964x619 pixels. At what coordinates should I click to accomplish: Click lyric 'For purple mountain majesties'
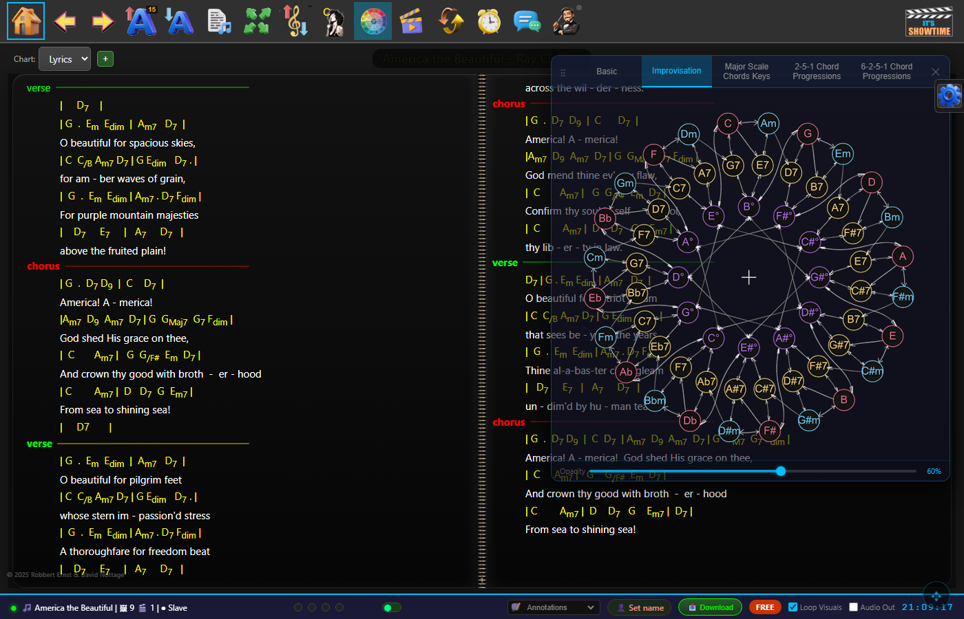[129, 215]
